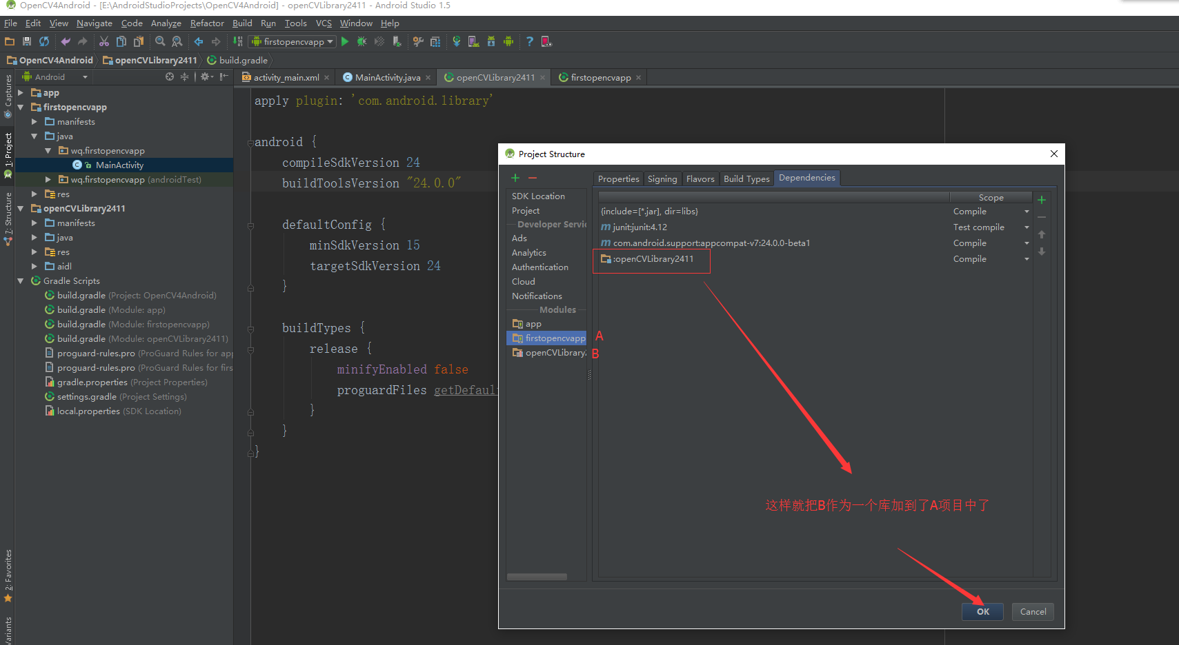1179x645 pixels.
Task: Run the app with the green play icon
Action: point(345,41)
